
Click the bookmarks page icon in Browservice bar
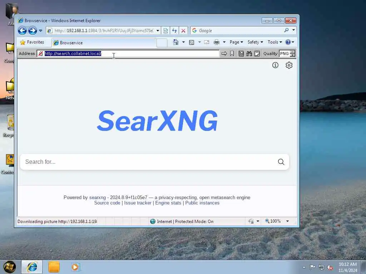[x=241, y=54]
